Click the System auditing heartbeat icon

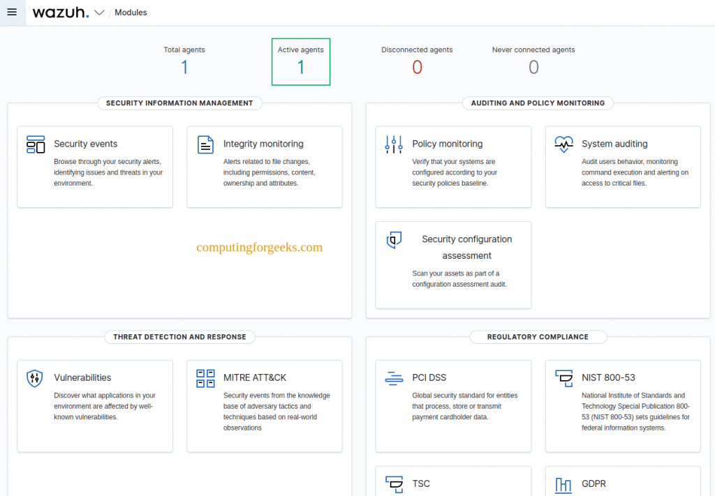point(563,144)
